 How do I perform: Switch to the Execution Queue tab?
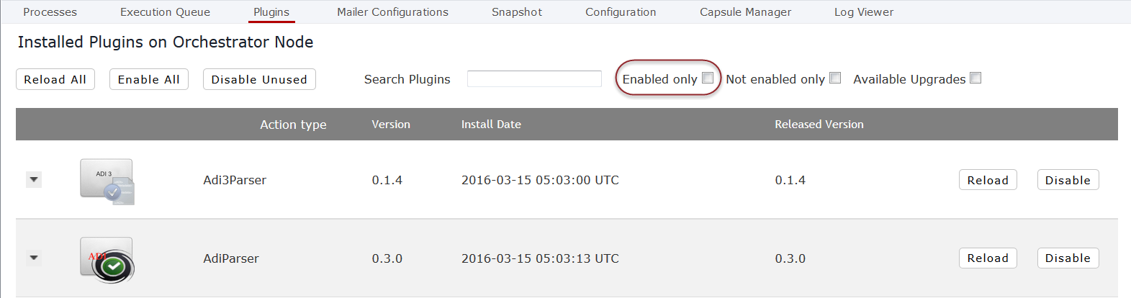click(165, 12)
